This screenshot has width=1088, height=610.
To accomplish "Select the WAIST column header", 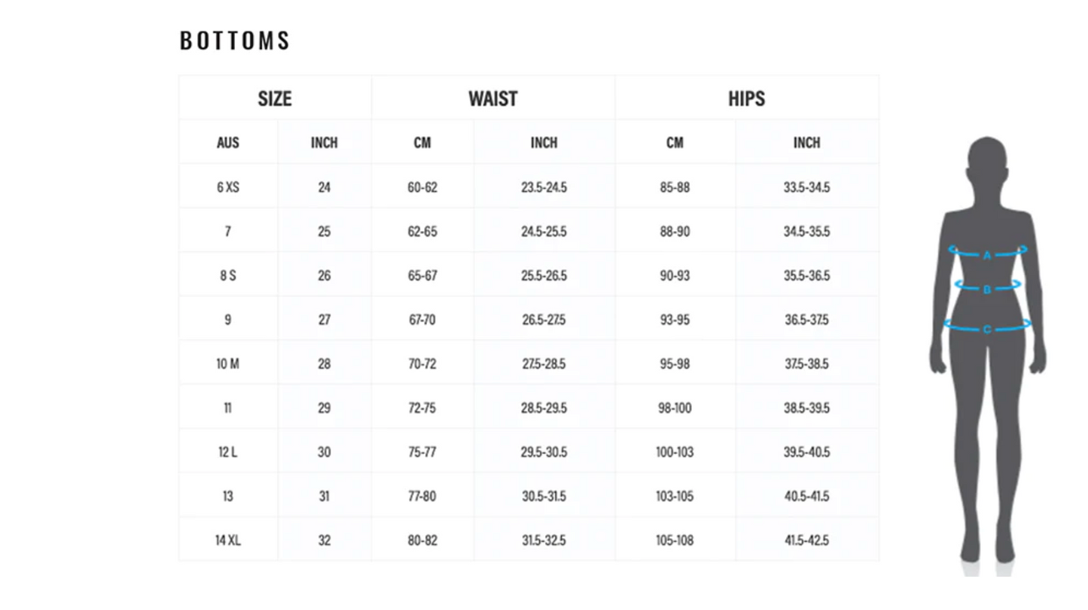I will click(493, 99).
